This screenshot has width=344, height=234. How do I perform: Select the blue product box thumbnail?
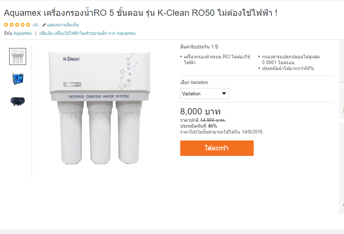18,78
